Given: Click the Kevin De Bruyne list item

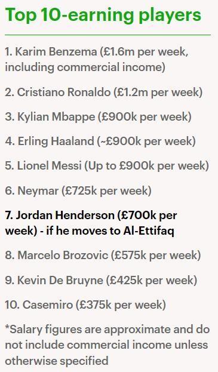Looking at the screenshot, I should click(101, 280).
